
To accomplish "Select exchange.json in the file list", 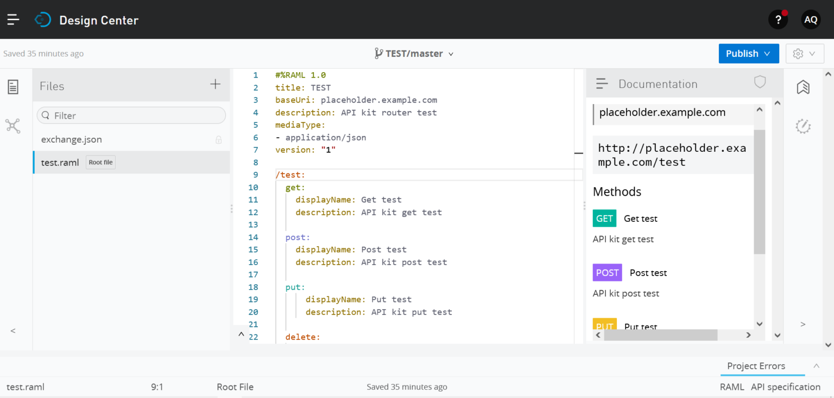I will point(72,139).
